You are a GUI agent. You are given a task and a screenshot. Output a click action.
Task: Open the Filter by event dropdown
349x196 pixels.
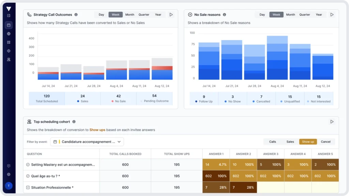tap(87, 142)
